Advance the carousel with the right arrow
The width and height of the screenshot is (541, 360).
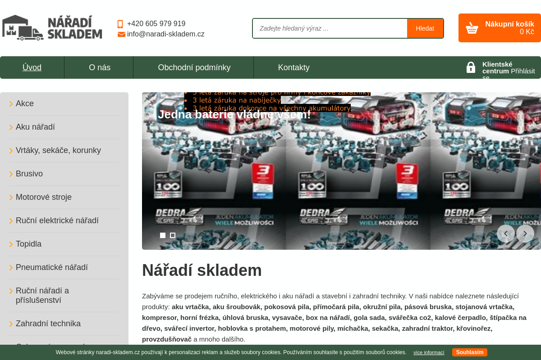(525, 234)
